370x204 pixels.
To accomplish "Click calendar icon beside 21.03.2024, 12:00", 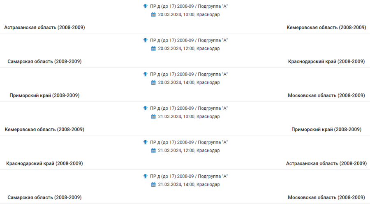I will [x=154, y=151].
